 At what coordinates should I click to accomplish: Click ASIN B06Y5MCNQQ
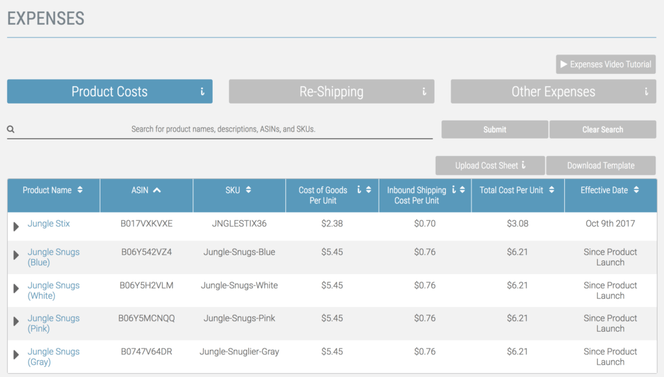pyautogui.click(x=147, y=318)
